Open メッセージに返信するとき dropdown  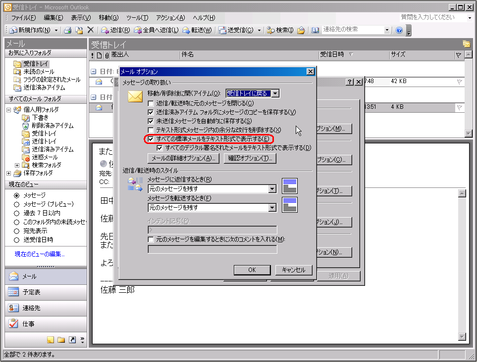(x=272, y=189)
